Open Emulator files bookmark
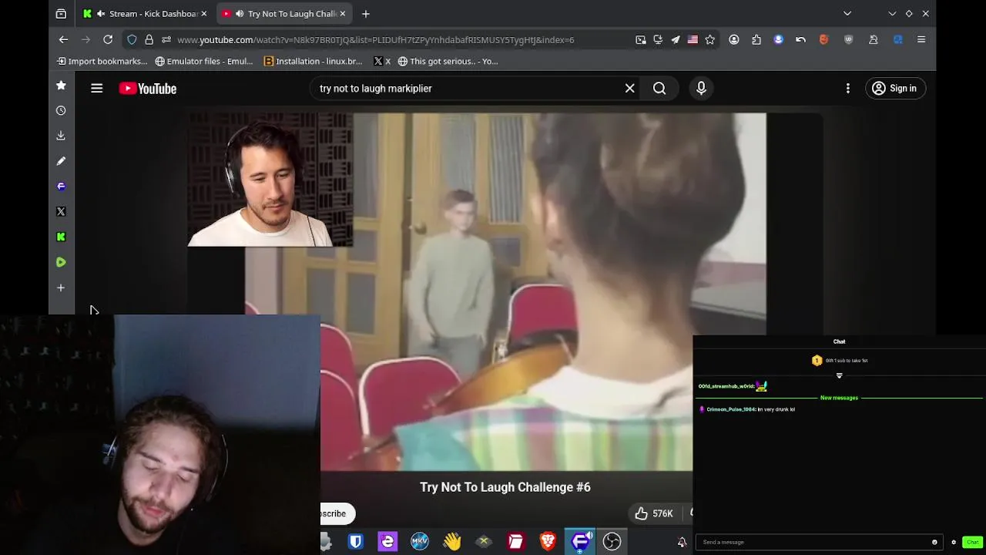Screen dimensions: 986x555 pyautogui.click(x=204, y=62)
